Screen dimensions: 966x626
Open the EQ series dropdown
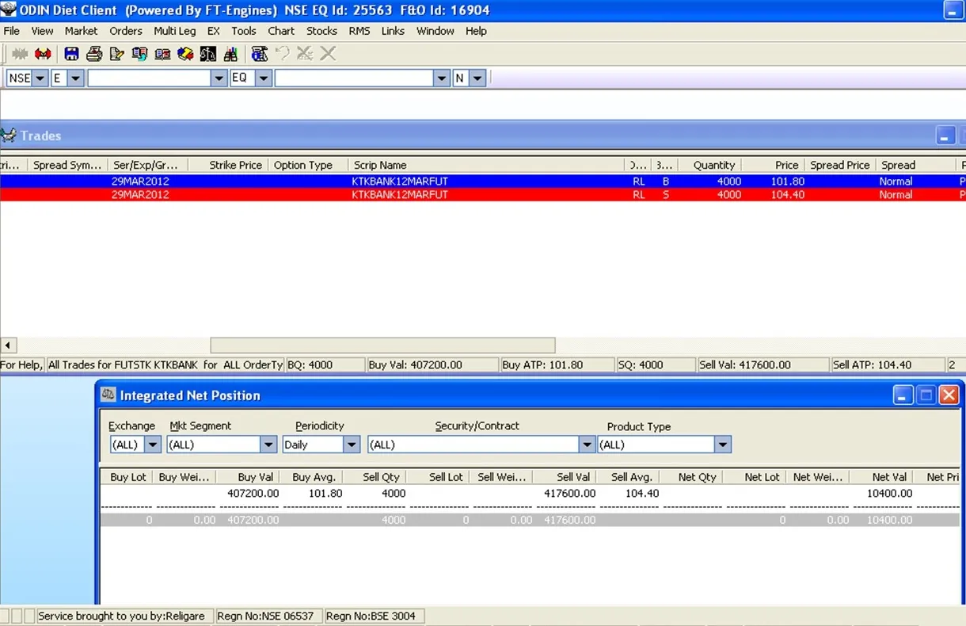point(264,78)
